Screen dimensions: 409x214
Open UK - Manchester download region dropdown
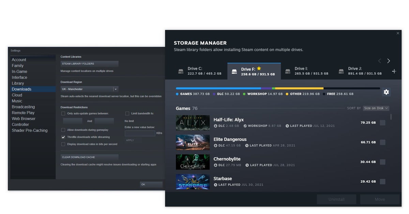pyautogui.click(x=90, y=89)
